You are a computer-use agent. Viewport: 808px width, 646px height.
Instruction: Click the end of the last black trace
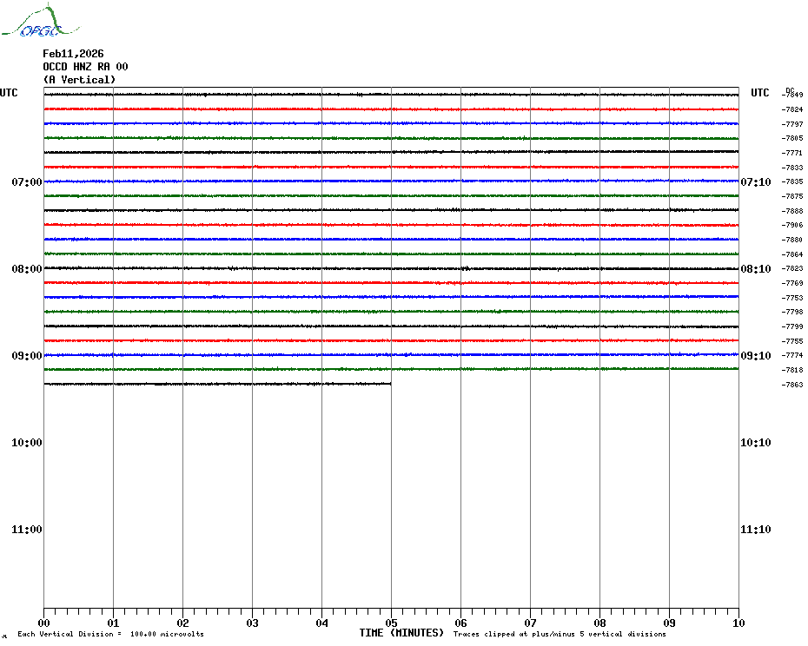(x=389, y=384)
